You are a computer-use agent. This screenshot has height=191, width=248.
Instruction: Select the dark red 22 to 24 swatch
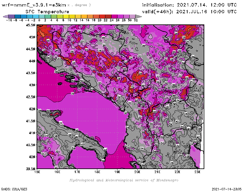tap(108, 17)
